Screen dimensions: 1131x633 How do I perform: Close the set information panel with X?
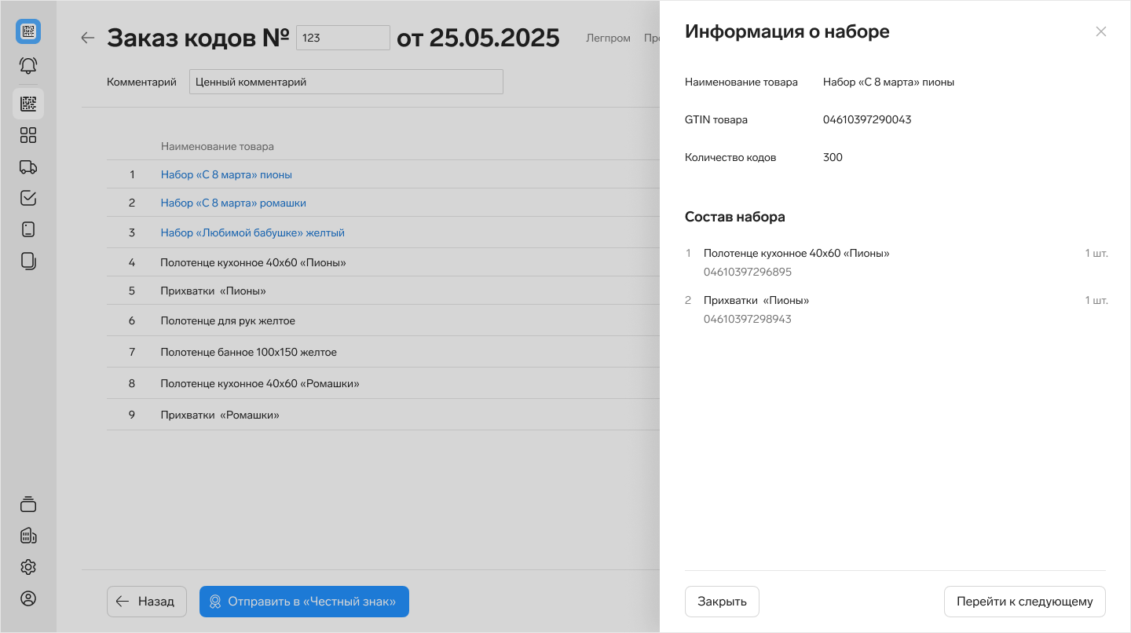[1100, 31]
